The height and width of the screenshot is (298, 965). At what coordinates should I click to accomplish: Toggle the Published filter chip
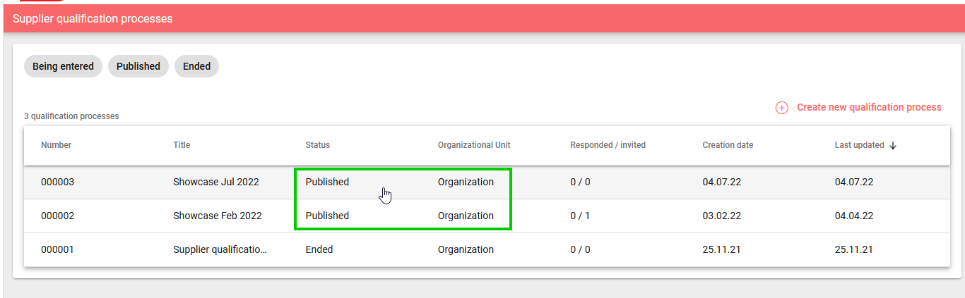(138, 66)
